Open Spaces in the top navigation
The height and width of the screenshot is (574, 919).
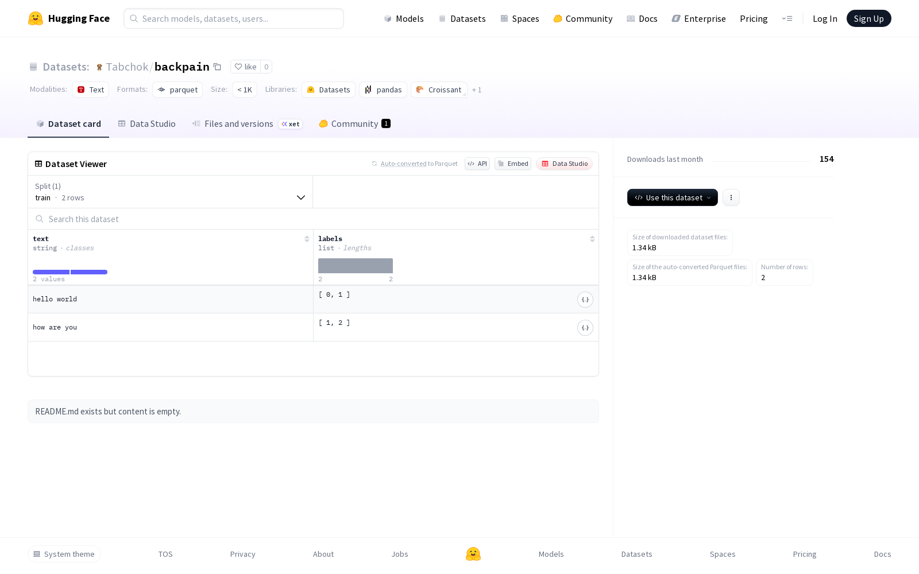pos(519,18)
